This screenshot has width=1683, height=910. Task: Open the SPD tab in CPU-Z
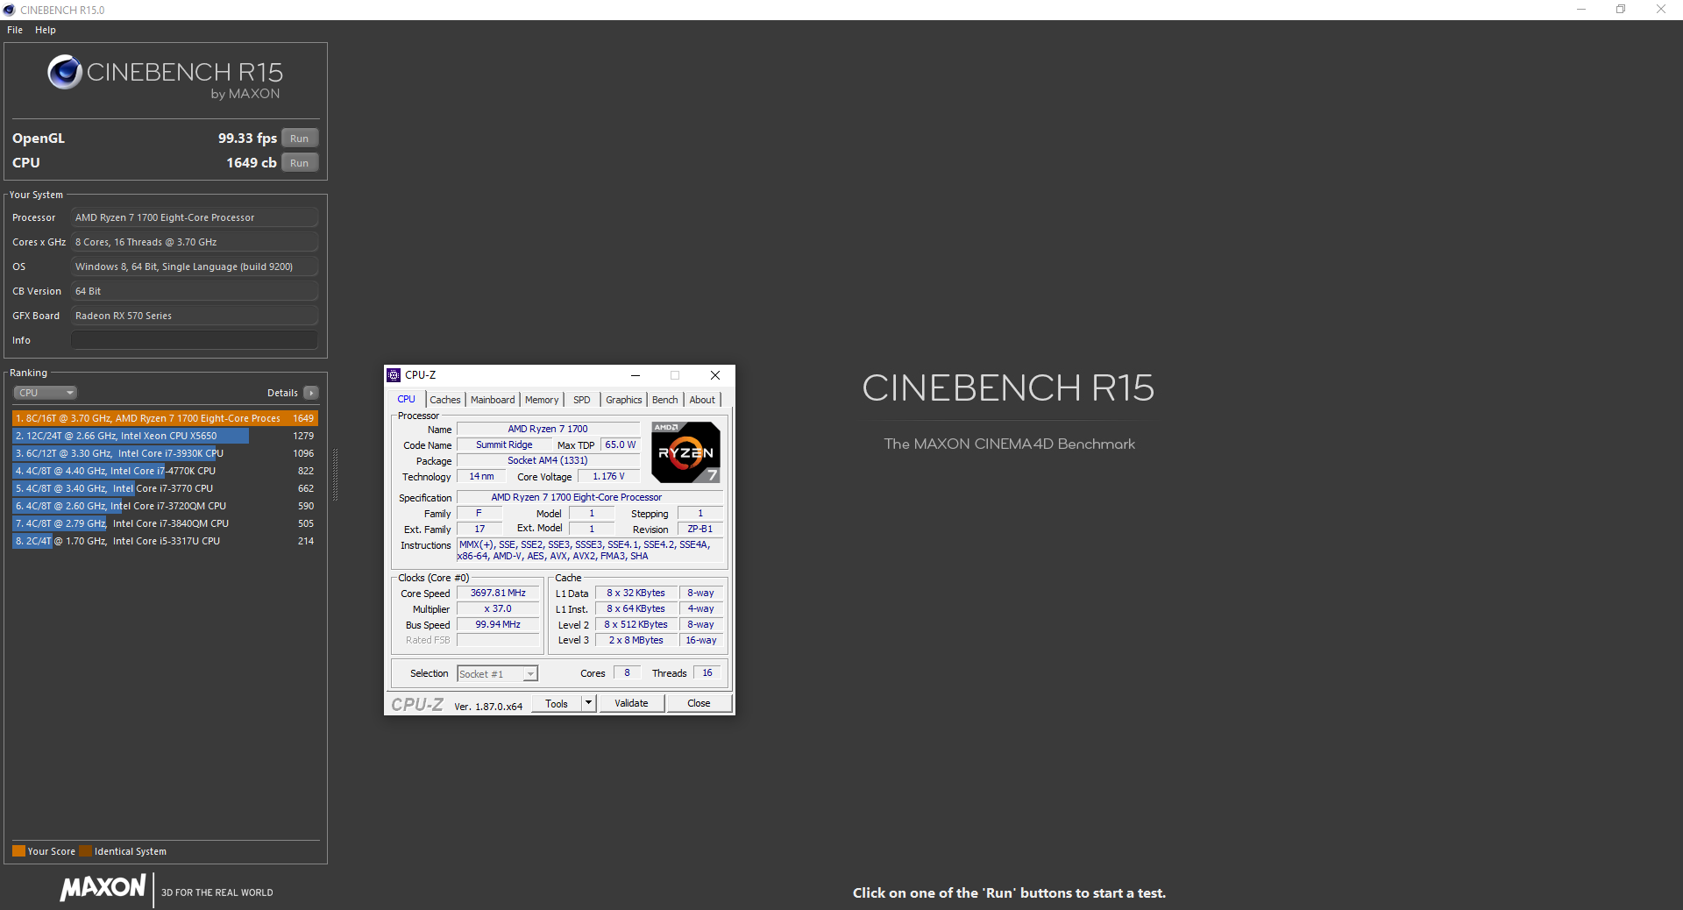pos(582,400)
